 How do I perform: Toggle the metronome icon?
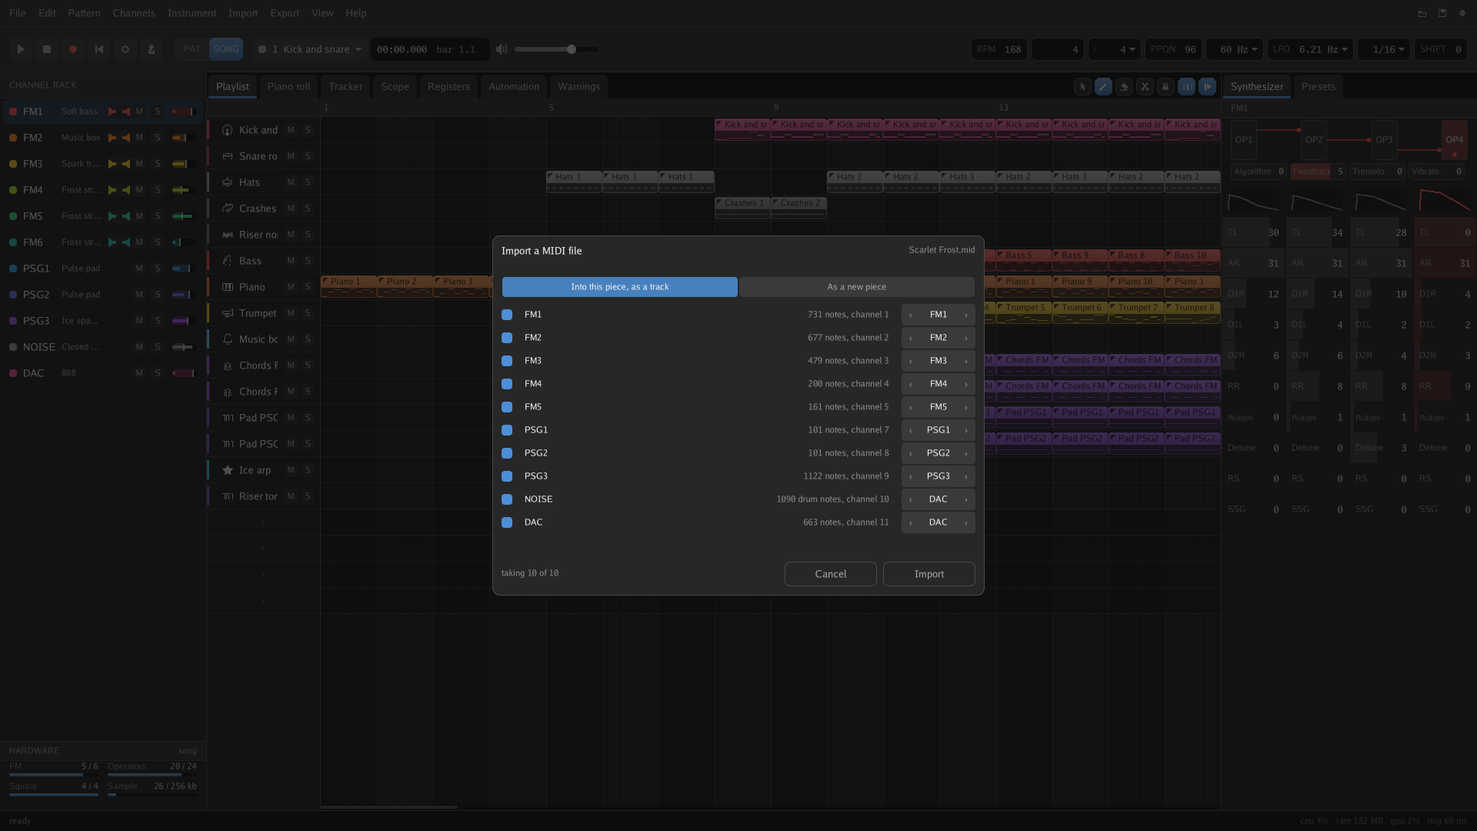pos(152,49)
